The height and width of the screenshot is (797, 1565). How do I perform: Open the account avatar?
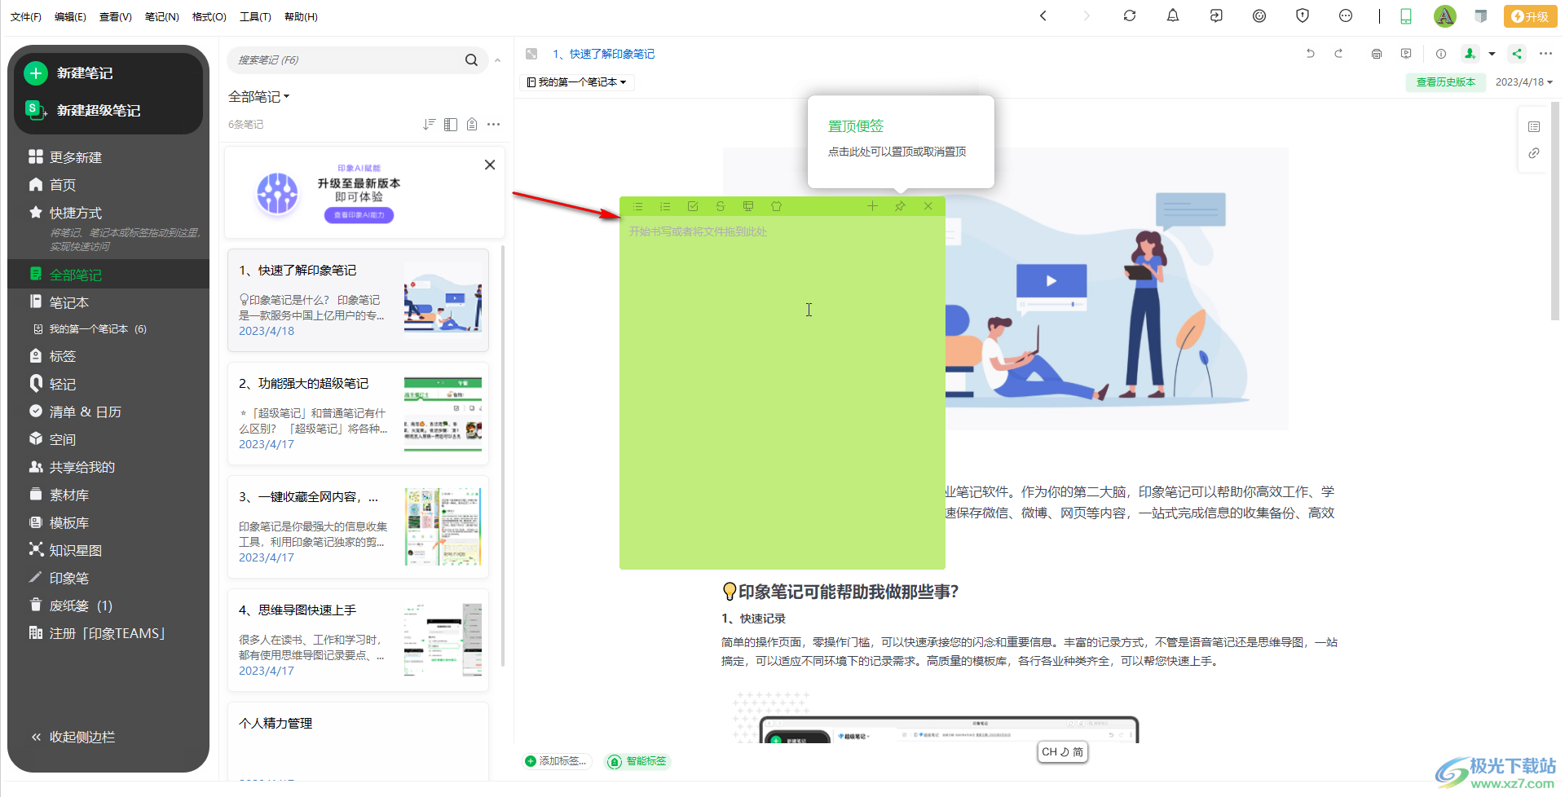point(1445,16)
